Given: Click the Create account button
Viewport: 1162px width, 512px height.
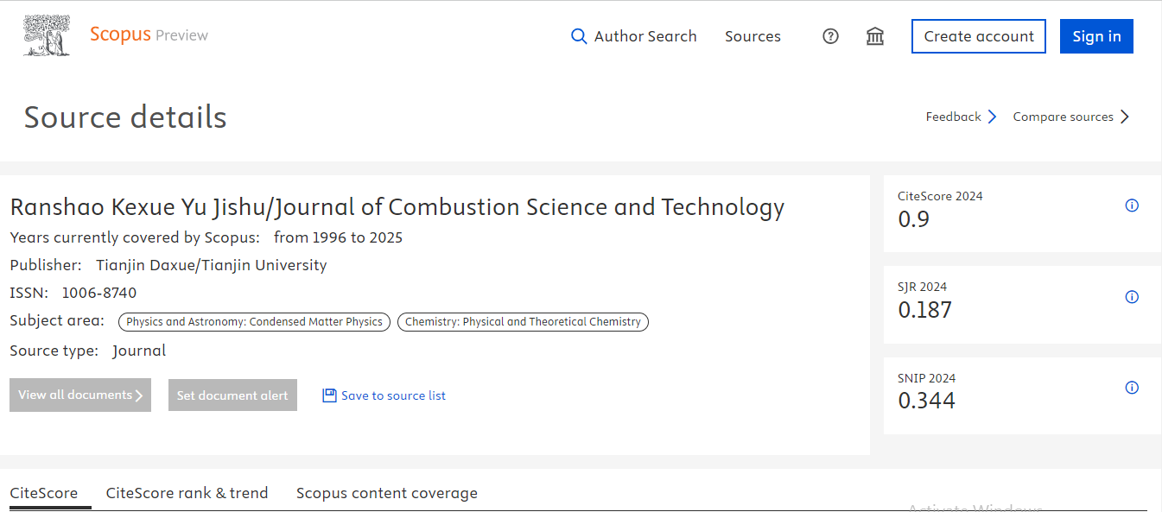Looking at the screenshot, I should tap(979, 36).
